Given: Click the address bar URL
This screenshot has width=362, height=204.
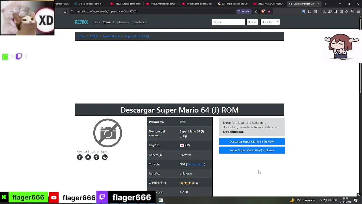Looking at the screenshot, I should coord(106,11).
